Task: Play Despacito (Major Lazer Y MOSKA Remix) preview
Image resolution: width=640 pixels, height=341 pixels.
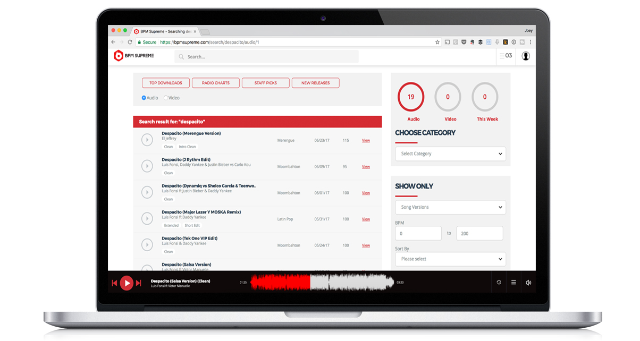Action: 147,218
